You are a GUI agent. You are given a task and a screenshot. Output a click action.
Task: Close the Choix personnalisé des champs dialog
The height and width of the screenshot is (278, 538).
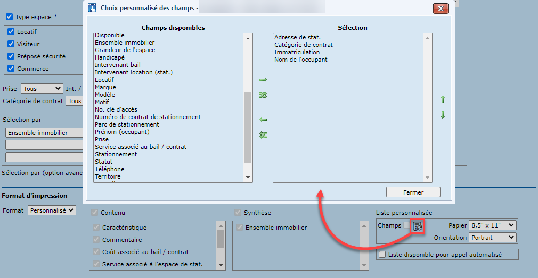440,8
